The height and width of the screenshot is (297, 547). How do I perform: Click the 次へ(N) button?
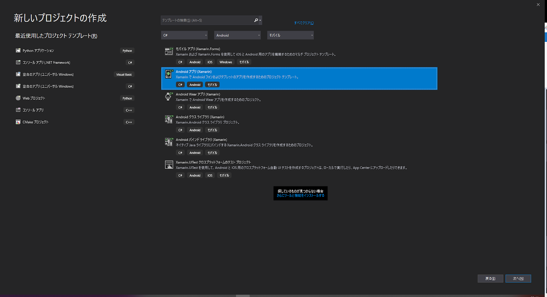pos(518,279)
